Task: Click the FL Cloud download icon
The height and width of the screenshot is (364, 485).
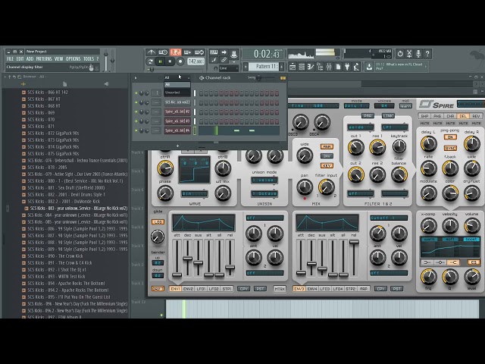Action: [x=369, y=67]
